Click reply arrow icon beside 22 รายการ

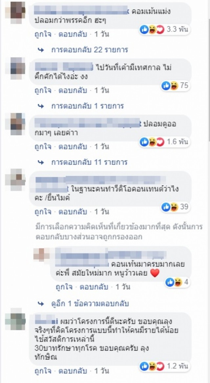(x=41, y=50)
